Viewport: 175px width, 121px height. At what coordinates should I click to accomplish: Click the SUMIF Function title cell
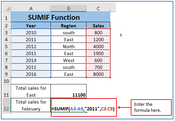click(61, 17)
